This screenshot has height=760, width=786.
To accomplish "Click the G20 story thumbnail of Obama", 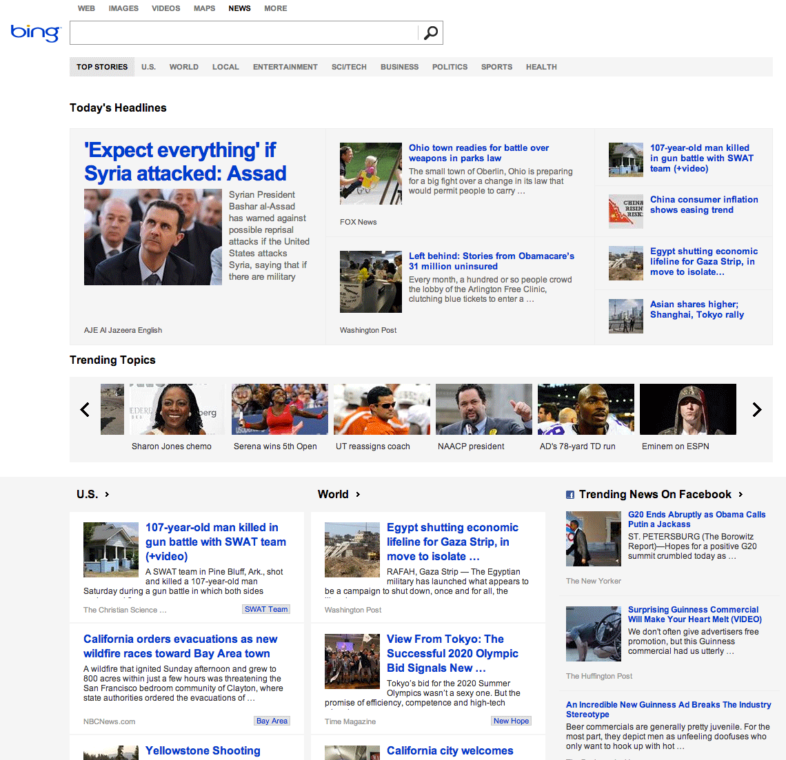I will point(594,539).
